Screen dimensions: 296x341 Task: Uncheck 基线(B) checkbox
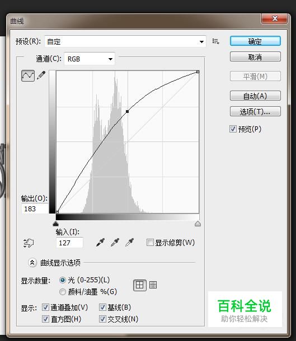tap(102, 307)
